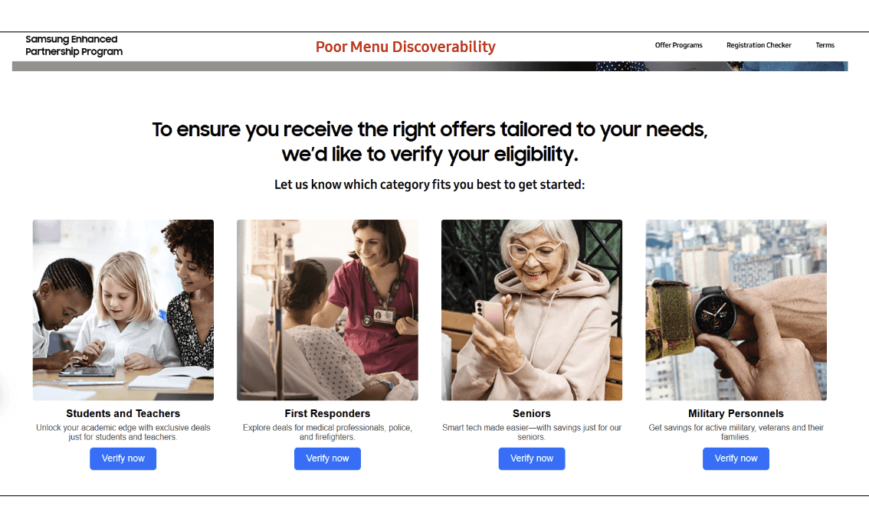The image size is (869, 525).
Task: Click Verify now under Students and Teachers
Action: (123, 458)
